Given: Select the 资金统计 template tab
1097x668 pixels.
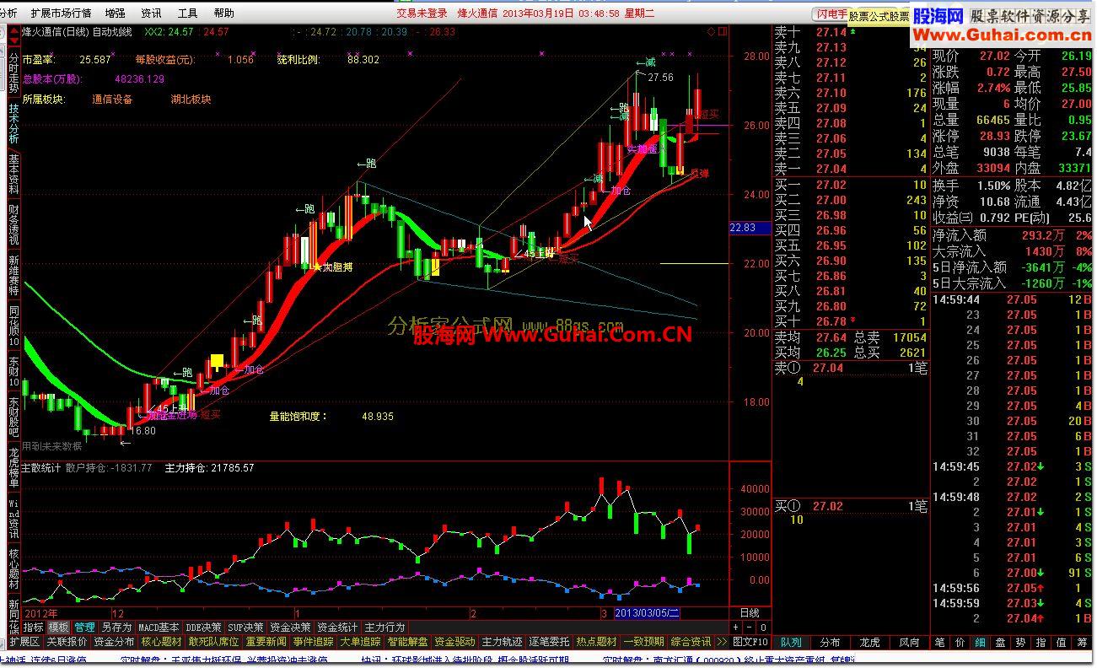Looking at the screenshot, I should (x=338, y=628).
